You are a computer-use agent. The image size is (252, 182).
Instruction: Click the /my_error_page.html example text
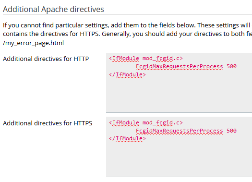[33, 43]
